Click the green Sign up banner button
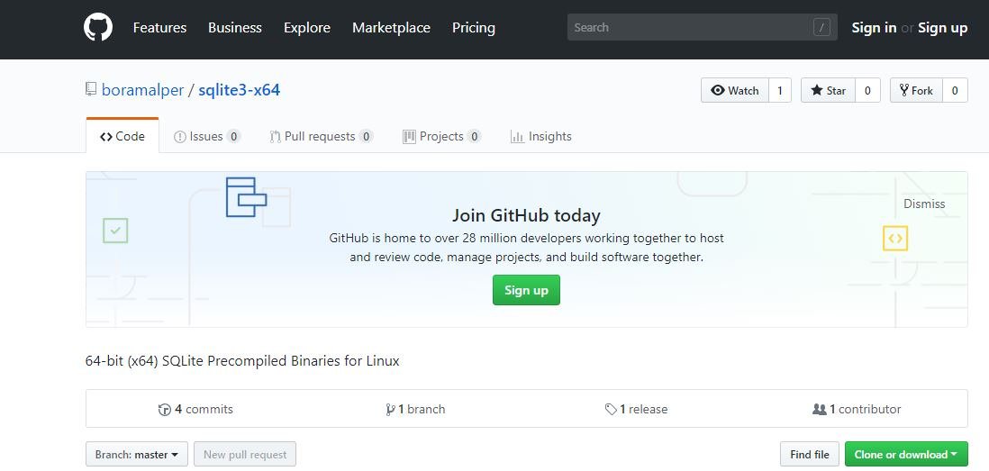The height and width of the screenshot is (471, 989). coord(526,290)
